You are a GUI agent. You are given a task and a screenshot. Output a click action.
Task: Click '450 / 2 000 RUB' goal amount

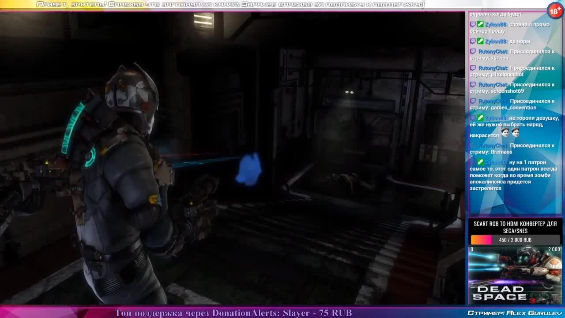tap(515, 240)
